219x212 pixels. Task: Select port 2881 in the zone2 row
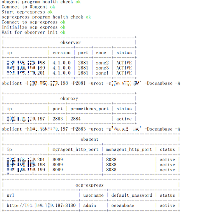83,63
